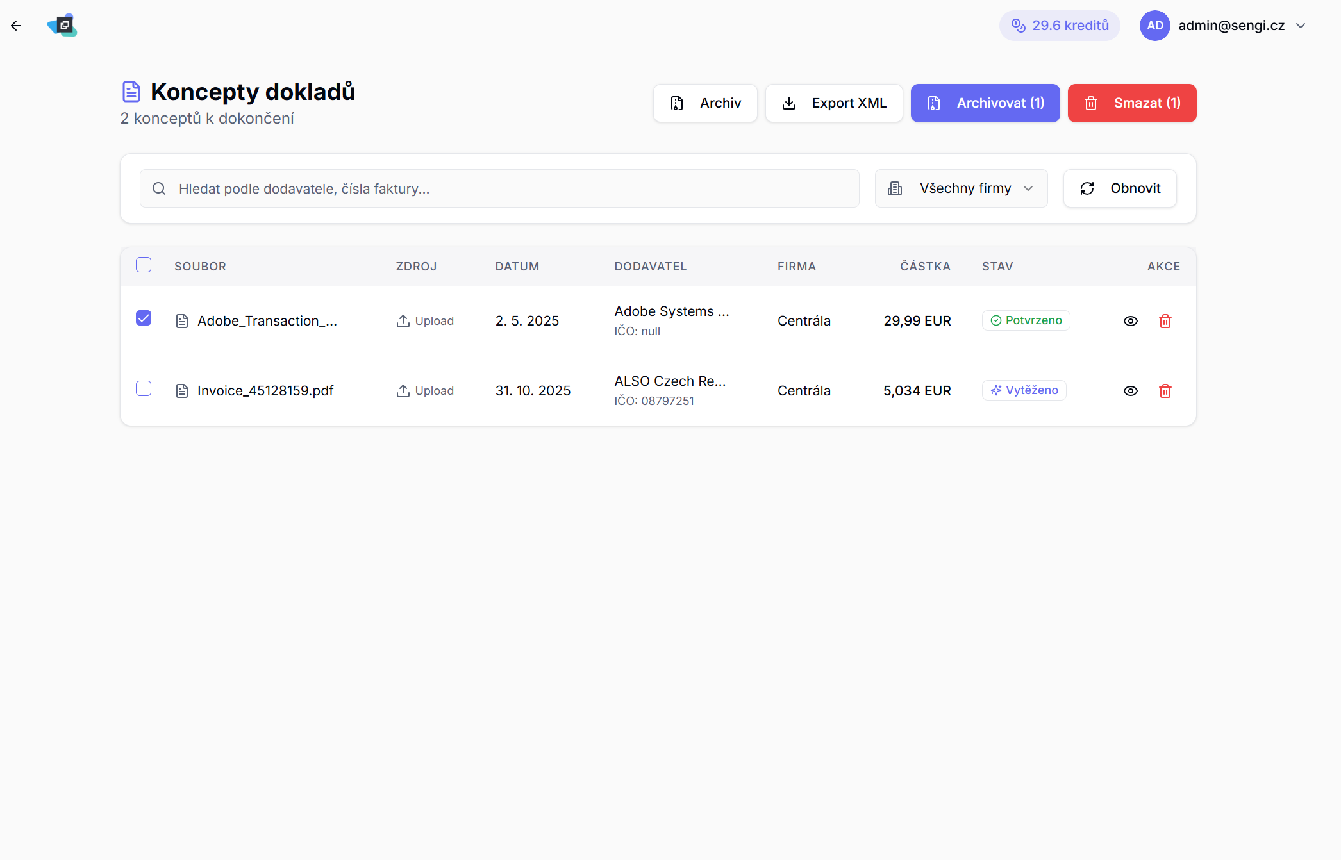Click the 29.6 kreditů badge
The height and width of the screenshot is (860, 1341).
click(1060, 26)
